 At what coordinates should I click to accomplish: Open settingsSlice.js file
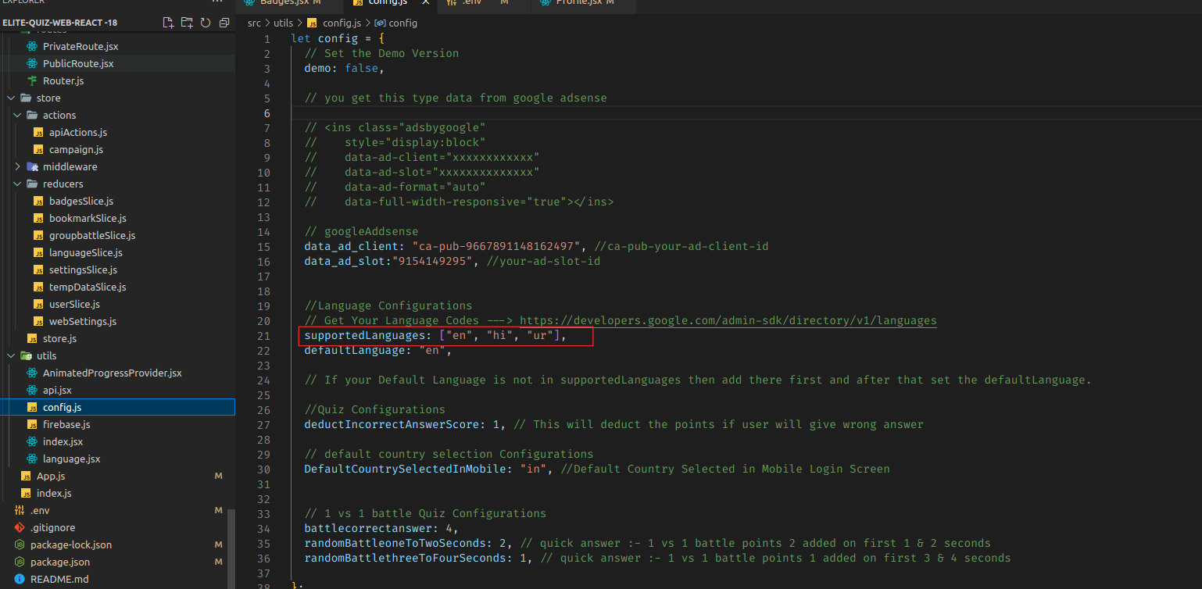click(x=83, y=270)
